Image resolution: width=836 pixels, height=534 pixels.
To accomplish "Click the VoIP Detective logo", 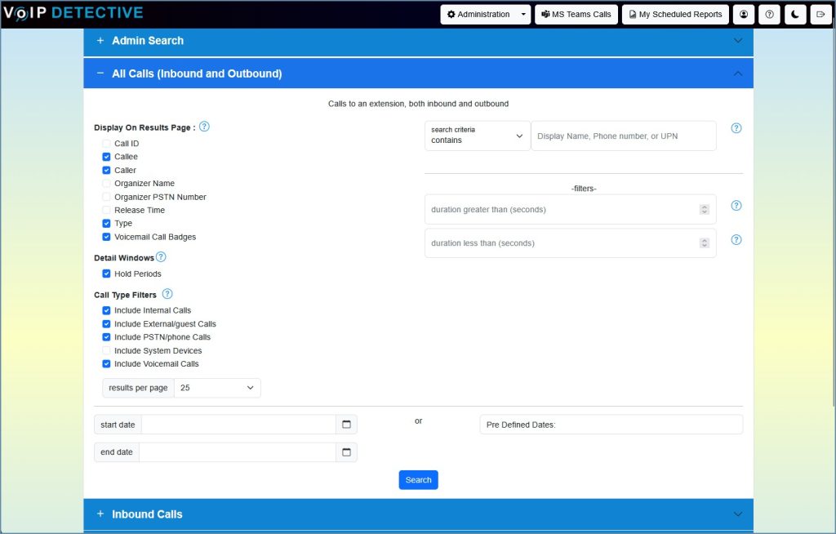I will point(73,12).
